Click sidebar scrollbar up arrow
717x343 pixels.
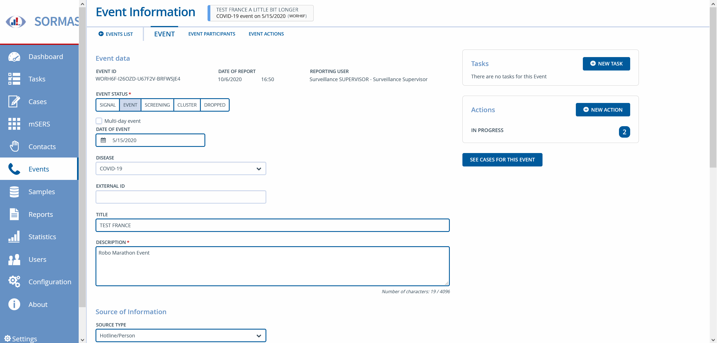tap(82, 4)
